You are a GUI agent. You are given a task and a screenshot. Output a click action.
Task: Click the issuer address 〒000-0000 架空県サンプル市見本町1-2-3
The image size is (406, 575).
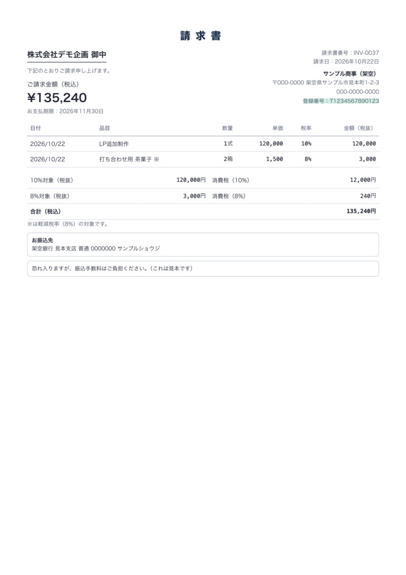point(325,83)
